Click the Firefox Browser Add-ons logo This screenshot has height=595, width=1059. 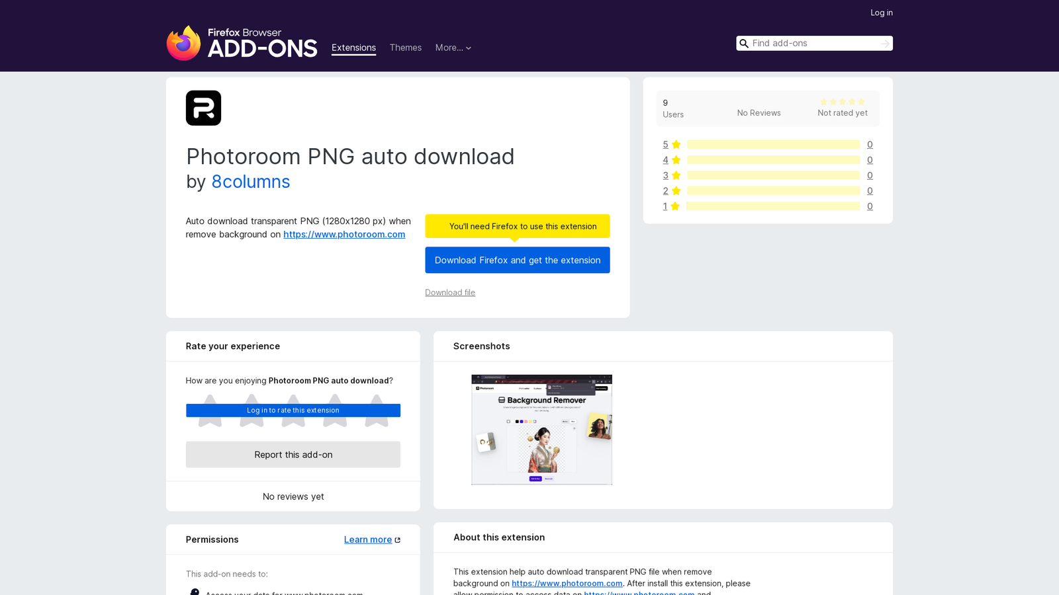click(x=242, y=43)
